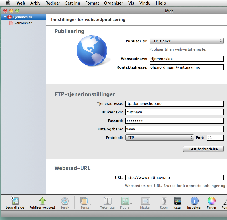Click the Tekstrute text box icon

pyautogui.click(x=108, y=201)
